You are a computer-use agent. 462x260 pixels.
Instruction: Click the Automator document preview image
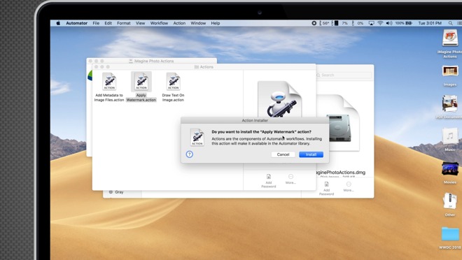(279, 99)
